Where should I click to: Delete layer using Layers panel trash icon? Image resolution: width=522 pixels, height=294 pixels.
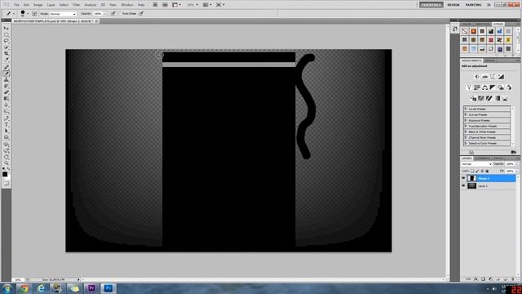coord(513,279)
